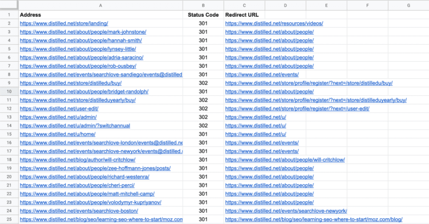The height and width of the screenshot is (224, 429).
Task: Open the /u/ redirect link in row 15
Action: pos(256,134)
